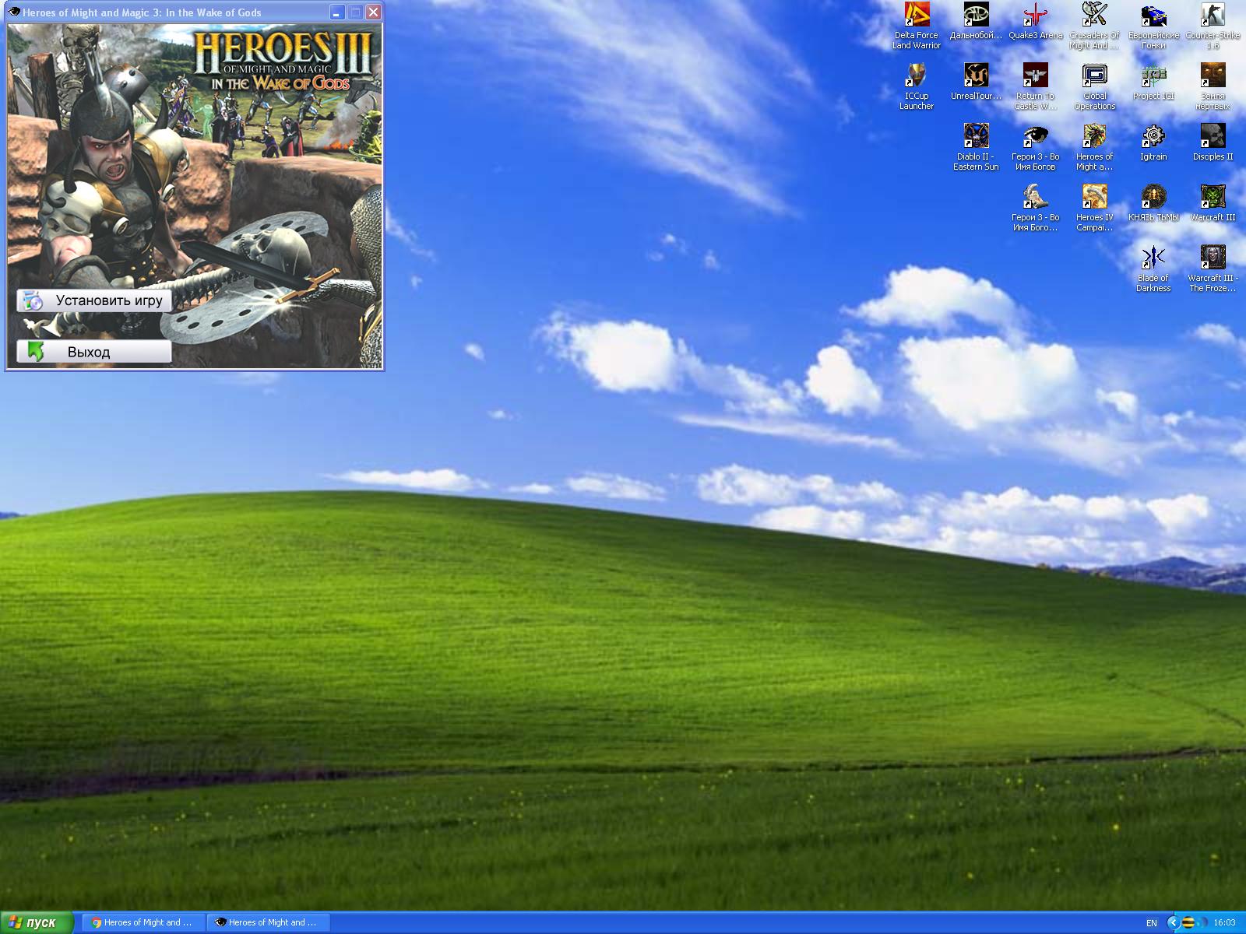Image resolution: width=1246 pixels, height=934 pixels.
Task: Select the UnrealTour… desktop shortcut
Action: pyautogui.click(x=976, y=82)
